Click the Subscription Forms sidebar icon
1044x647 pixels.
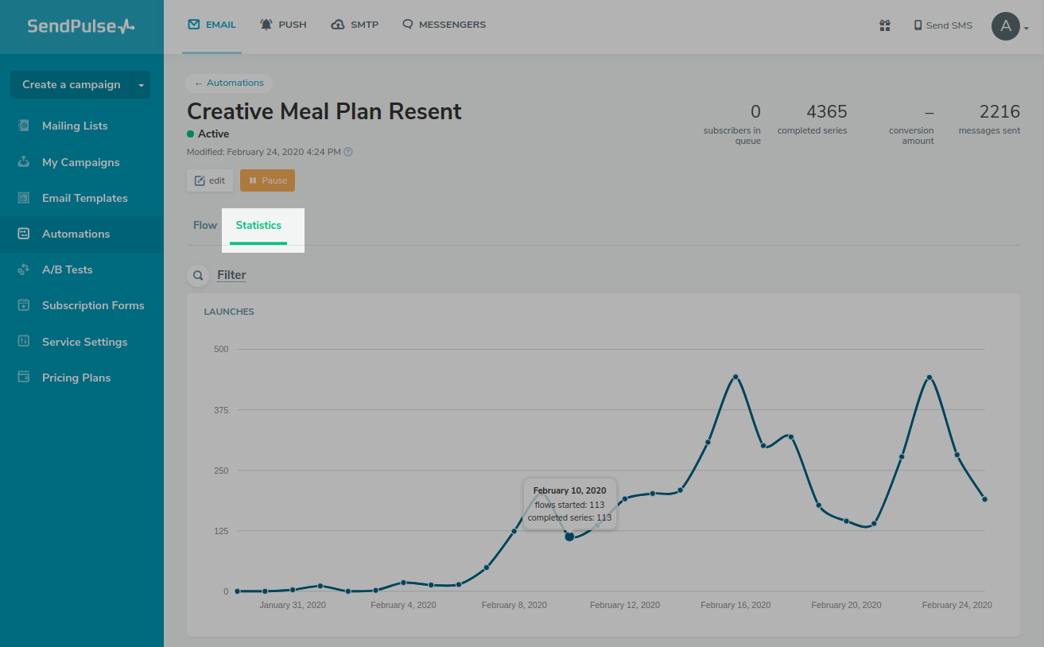(x=24, y=305)
